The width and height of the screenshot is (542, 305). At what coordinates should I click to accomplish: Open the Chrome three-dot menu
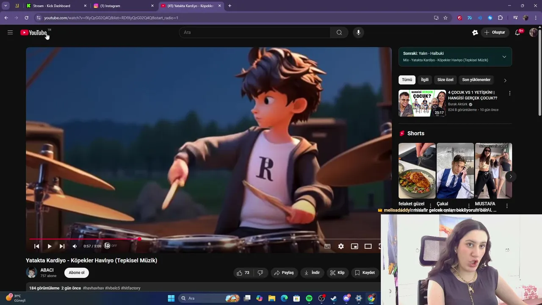536,18
